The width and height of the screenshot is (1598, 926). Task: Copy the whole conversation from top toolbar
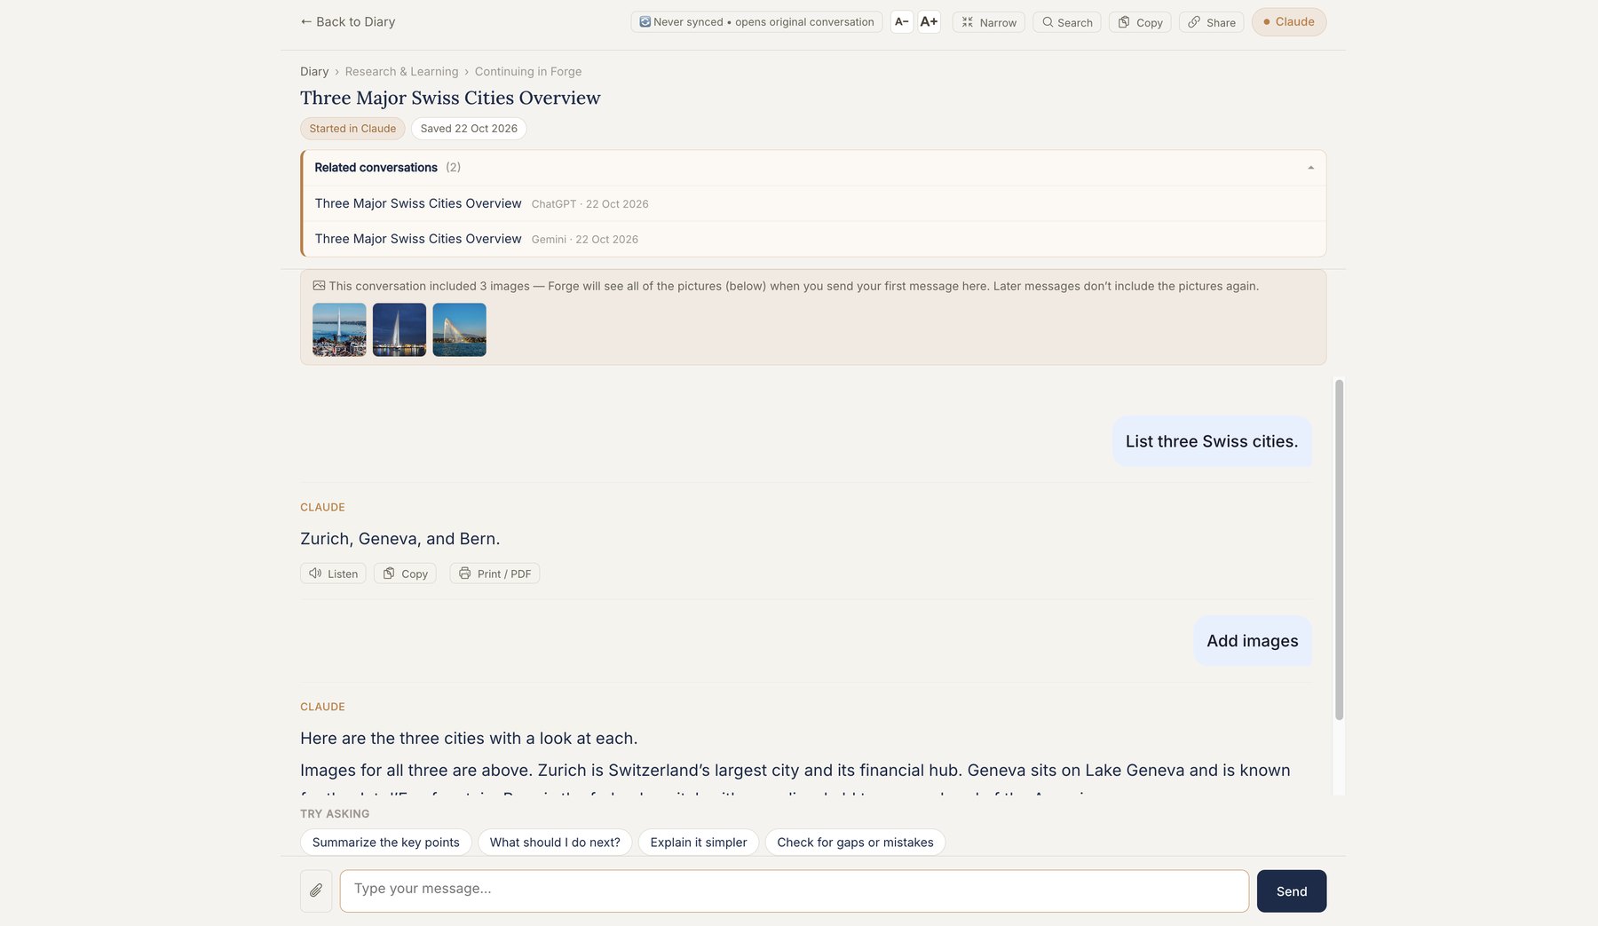pyautogui.click(x=1140, y=22)
